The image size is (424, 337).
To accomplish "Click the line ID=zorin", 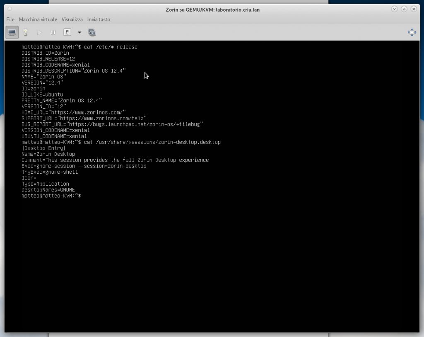I will pos(33,89).
